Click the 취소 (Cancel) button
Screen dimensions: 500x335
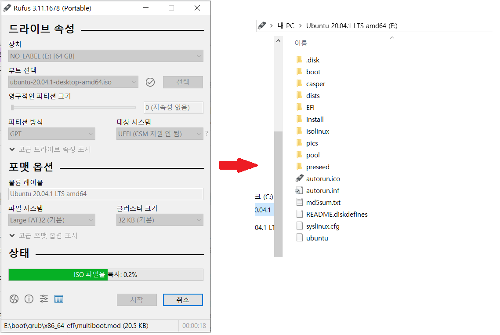(183, 299)
